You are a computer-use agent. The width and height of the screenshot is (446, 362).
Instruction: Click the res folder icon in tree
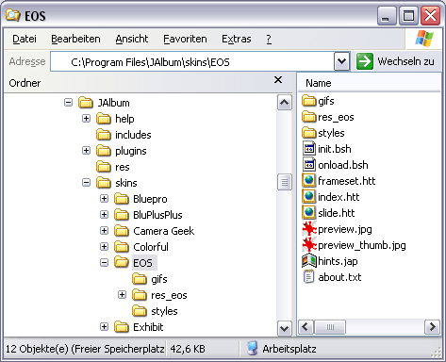[104, 167]
